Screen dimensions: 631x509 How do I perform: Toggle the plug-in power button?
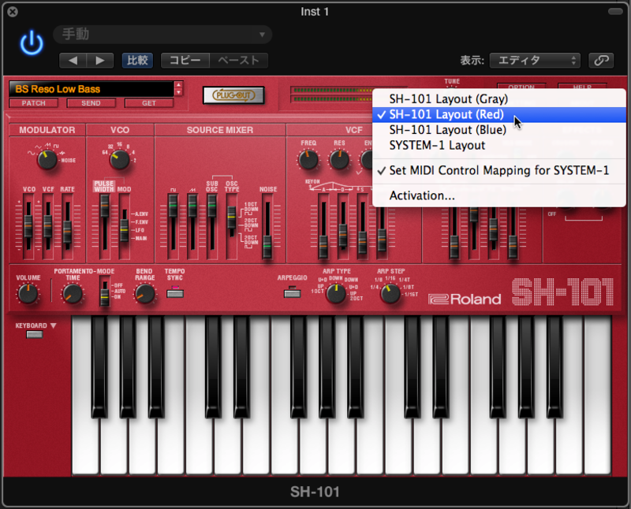point(32,43)
